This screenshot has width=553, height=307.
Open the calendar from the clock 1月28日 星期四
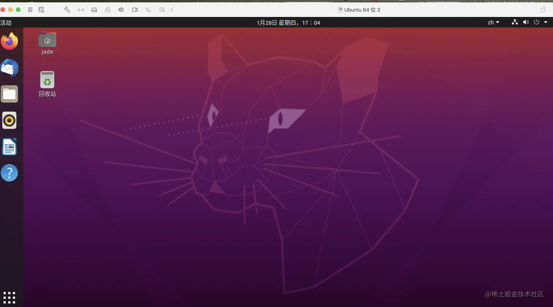288,23
